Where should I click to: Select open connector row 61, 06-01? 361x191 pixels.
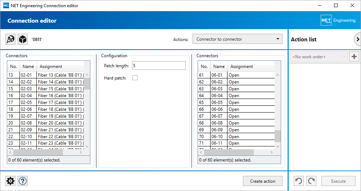pos(237,75)
